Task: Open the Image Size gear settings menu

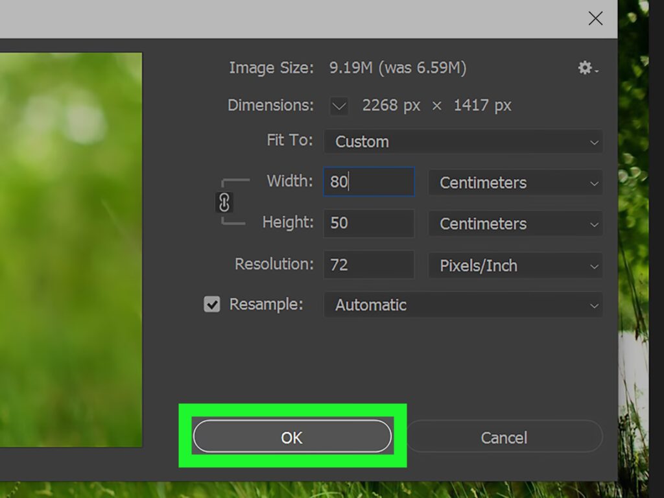Action: coord(587,68)
